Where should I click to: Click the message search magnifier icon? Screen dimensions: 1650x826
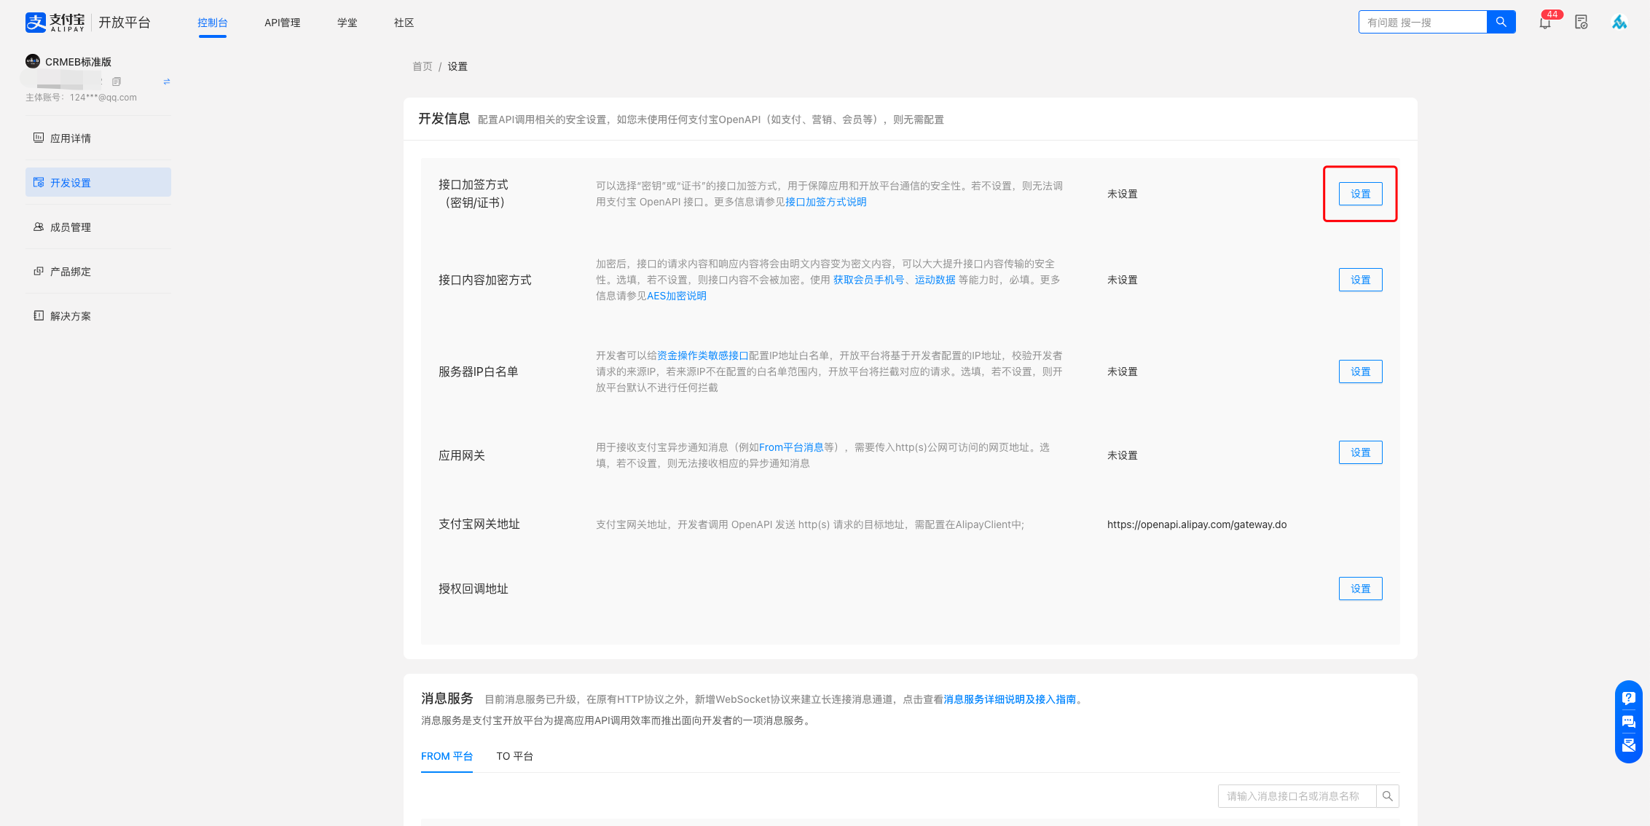[1388, 796]
